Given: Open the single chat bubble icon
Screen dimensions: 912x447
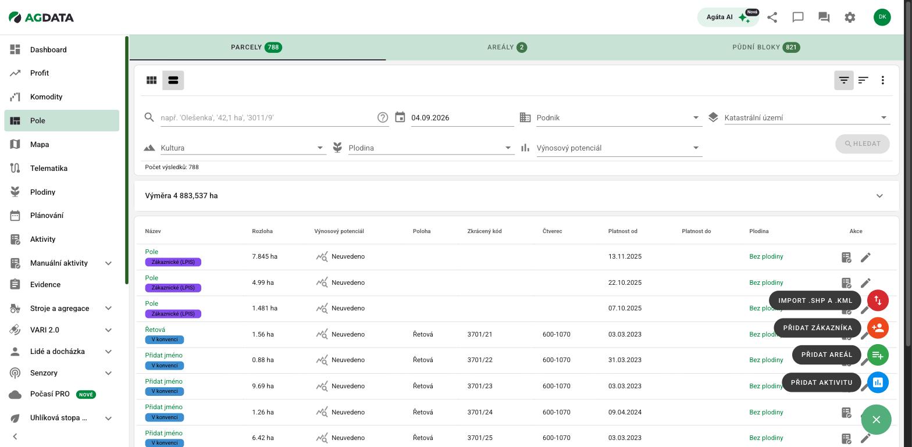Looking at the screenshot, I should click(798, 17).
